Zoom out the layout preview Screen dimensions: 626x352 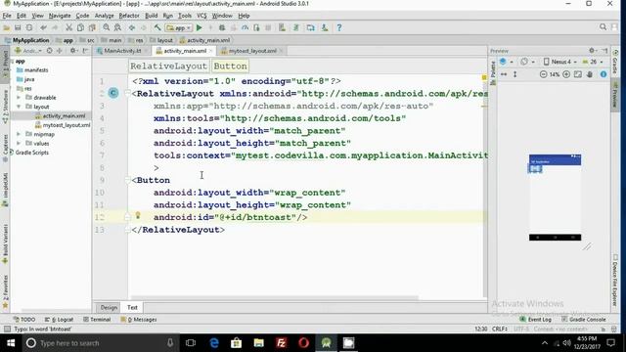(543, 74)
